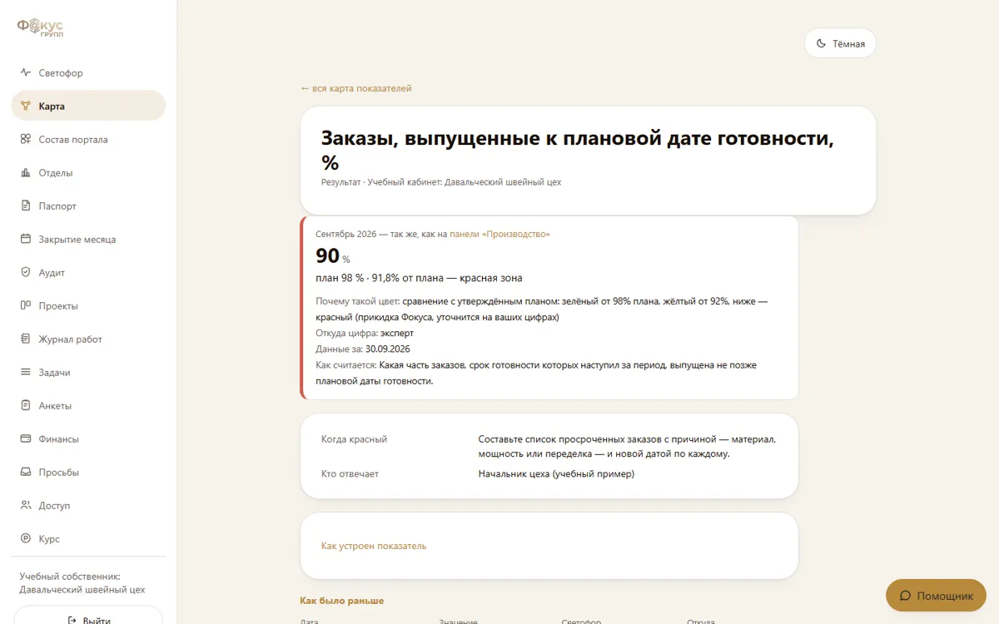Click the Заказы, выпущенные title heading
Screen dimensions: 999x624
578,150
